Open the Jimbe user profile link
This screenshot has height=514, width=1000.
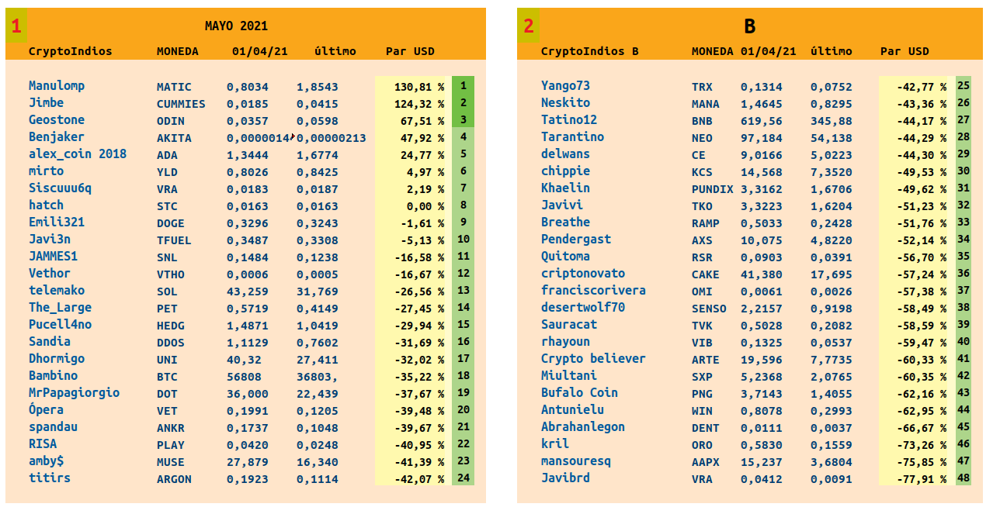pyautogui.click(x=46, y=103)
